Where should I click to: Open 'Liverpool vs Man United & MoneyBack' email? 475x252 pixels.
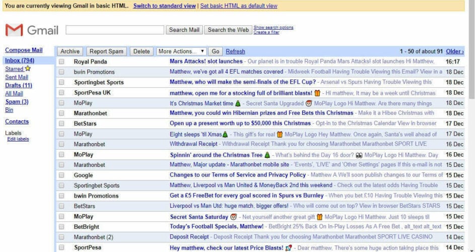point(251,185)
